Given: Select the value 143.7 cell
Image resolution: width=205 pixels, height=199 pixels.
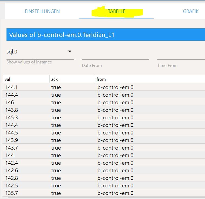Looking at the screenshot, I should click(12, 148).
